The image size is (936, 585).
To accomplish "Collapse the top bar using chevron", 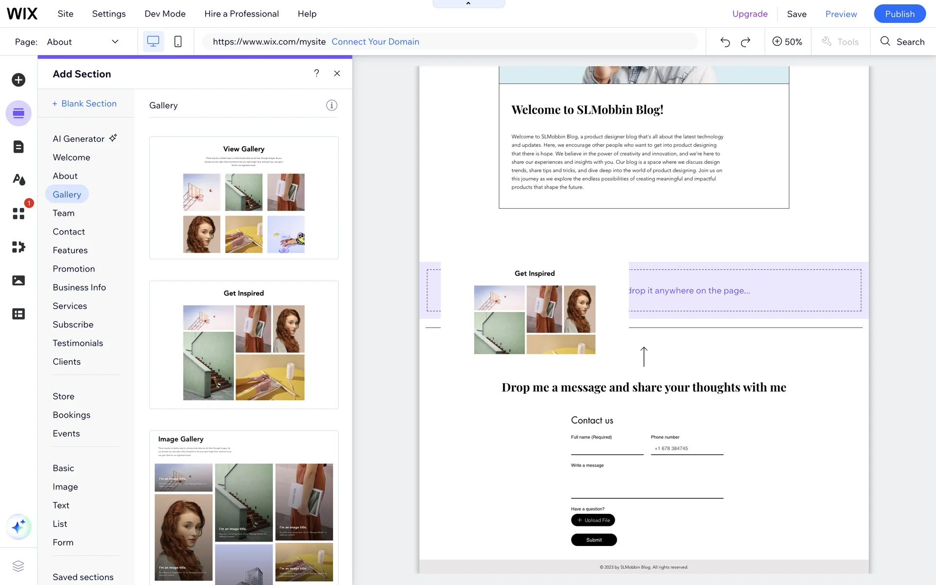I will coord(468,3).
